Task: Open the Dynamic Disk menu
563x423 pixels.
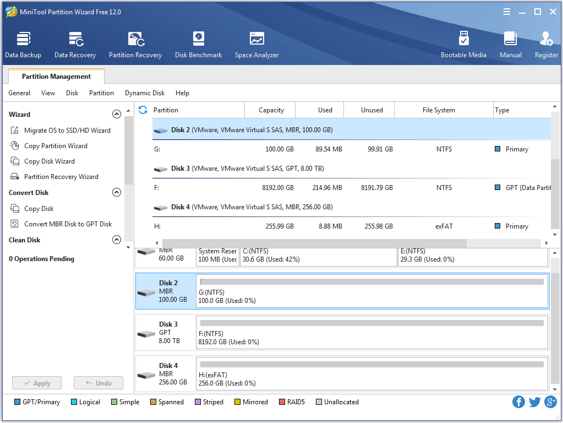Action: point(145,93)
